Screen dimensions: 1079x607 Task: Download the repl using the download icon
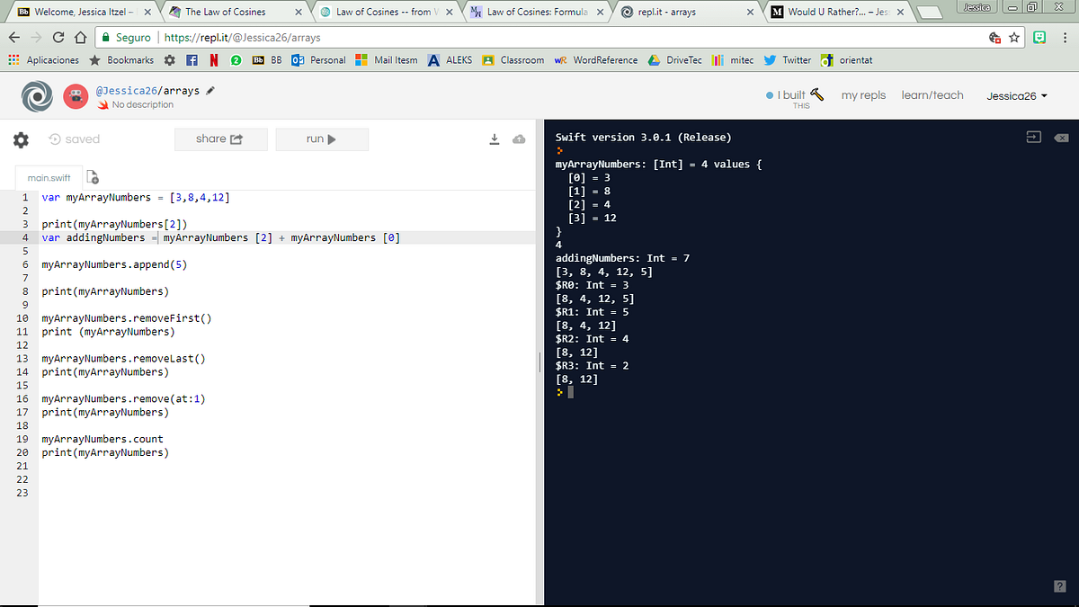coord(494,138)
